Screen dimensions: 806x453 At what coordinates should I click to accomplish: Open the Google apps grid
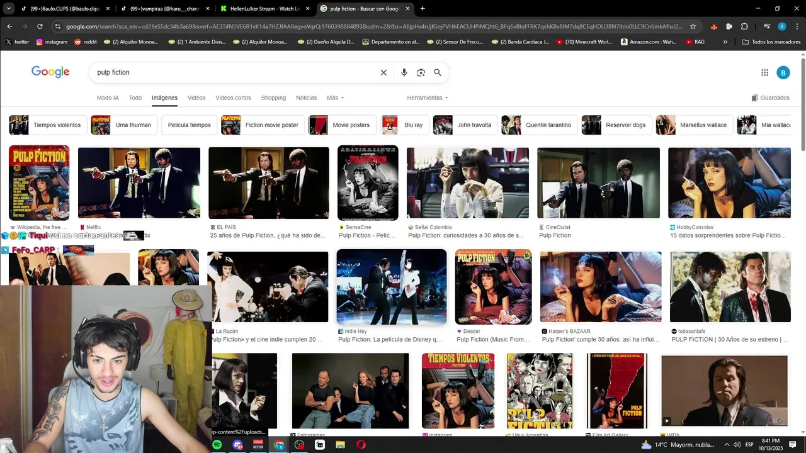[x=764, y=72]
